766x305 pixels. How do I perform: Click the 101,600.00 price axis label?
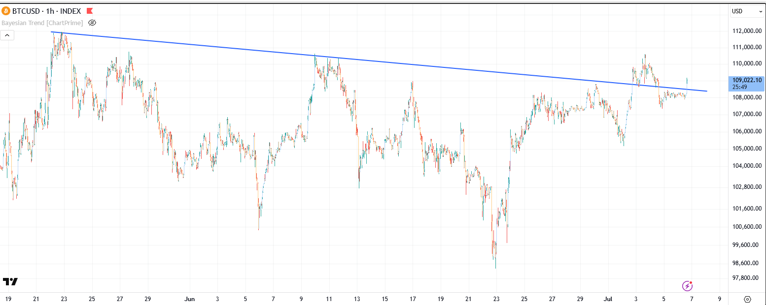click(748, 209)
